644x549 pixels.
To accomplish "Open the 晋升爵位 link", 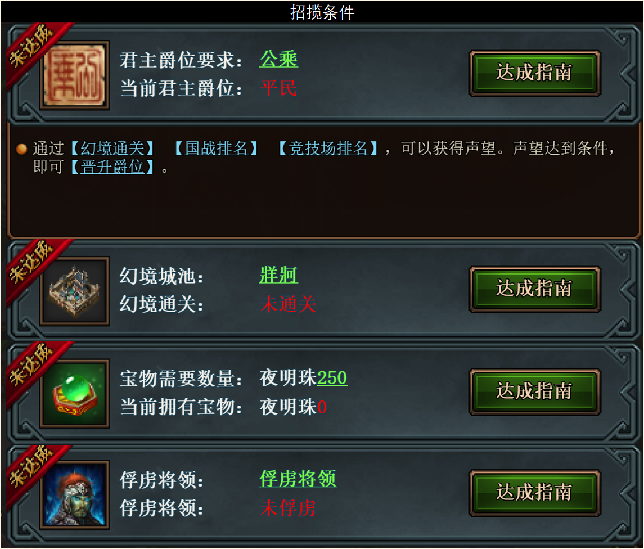I will tap(112, 167).
